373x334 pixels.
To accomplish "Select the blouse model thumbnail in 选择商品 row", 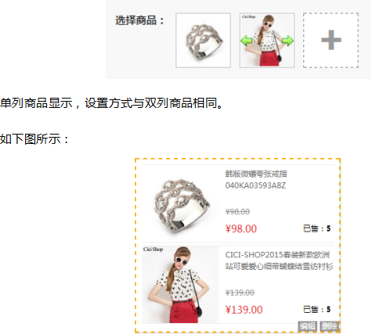I will (267, 40).
